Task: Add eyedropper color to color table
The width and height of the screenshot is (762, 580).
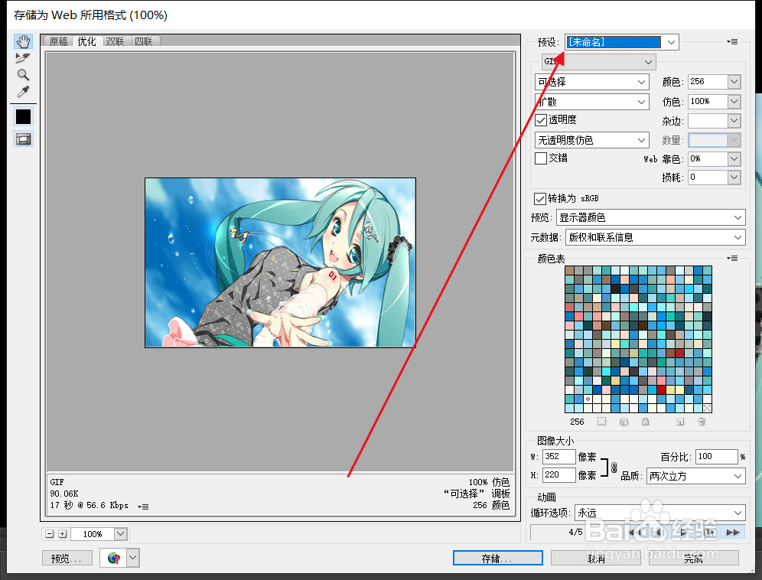Action: (680, 422)
